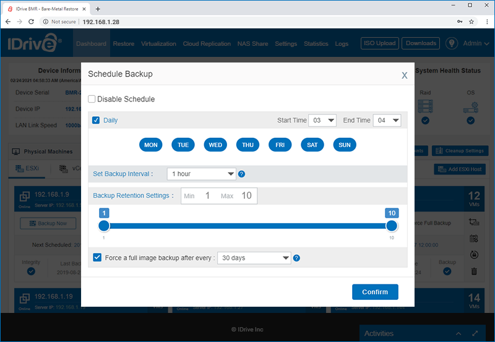Click the maximum retention slider handle
Screen dimensions: 495x342
click(x=392, y=226)
